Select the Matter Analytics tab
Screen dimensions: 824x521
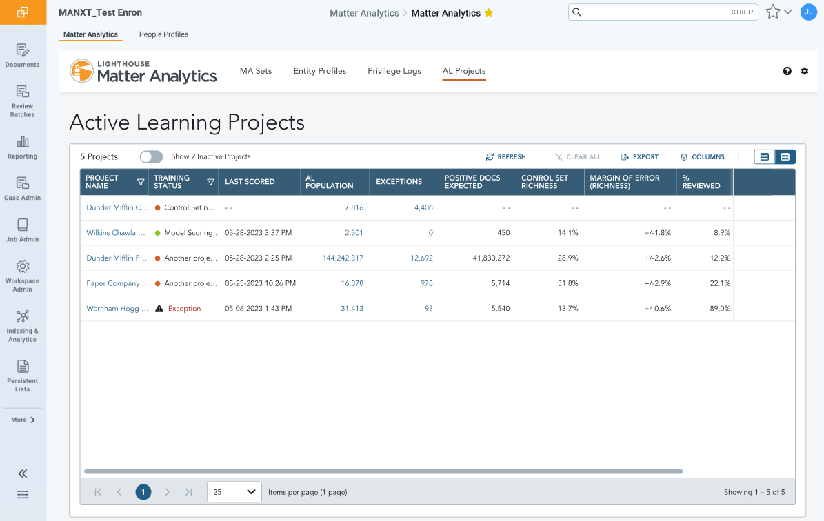click(x=90, y=34)
